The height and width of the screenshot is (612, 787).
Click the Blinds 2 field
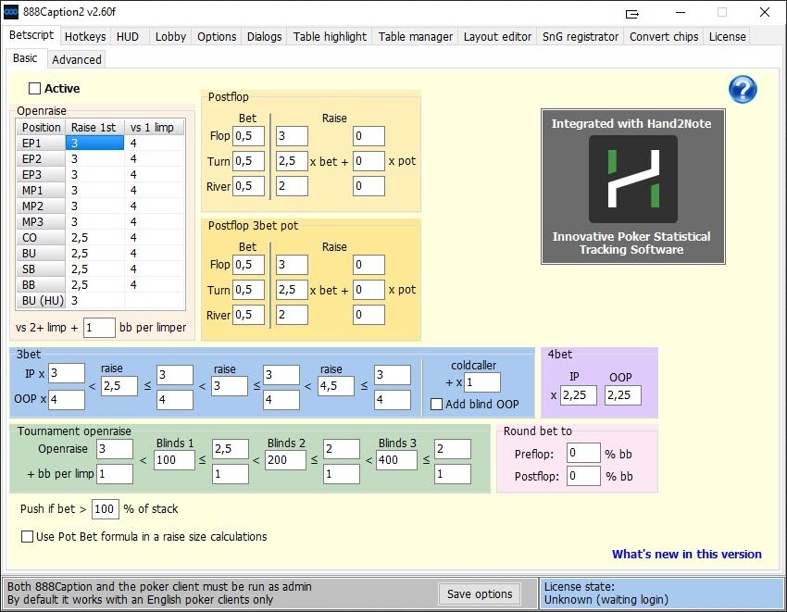[285, 460]
